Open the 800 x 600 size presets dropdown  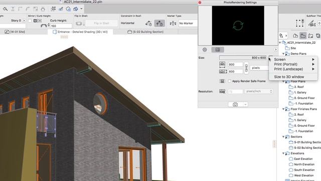(243, 58)
